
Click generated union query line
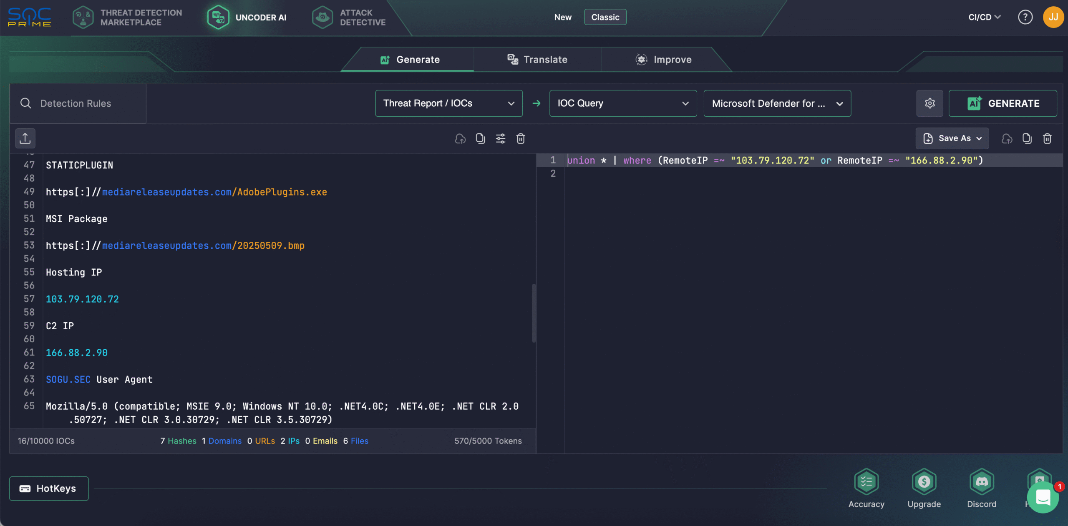click(775, 160)
